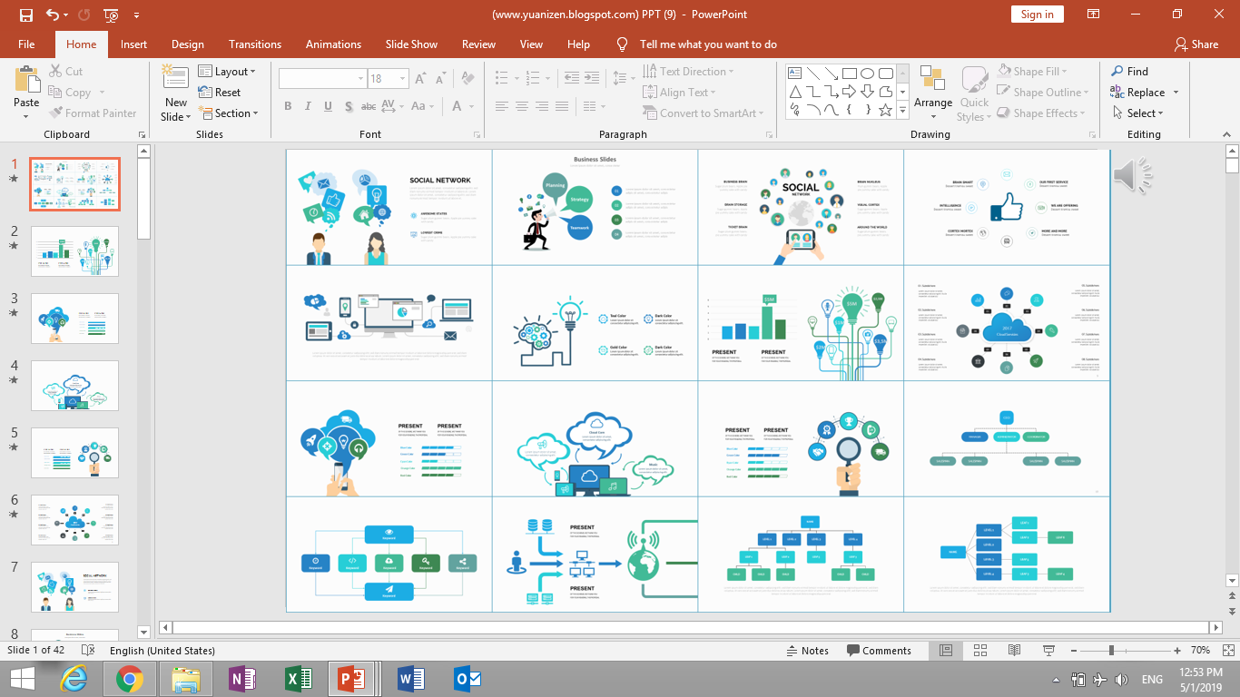Open the Select dropdown

(x=1138, y=113)
